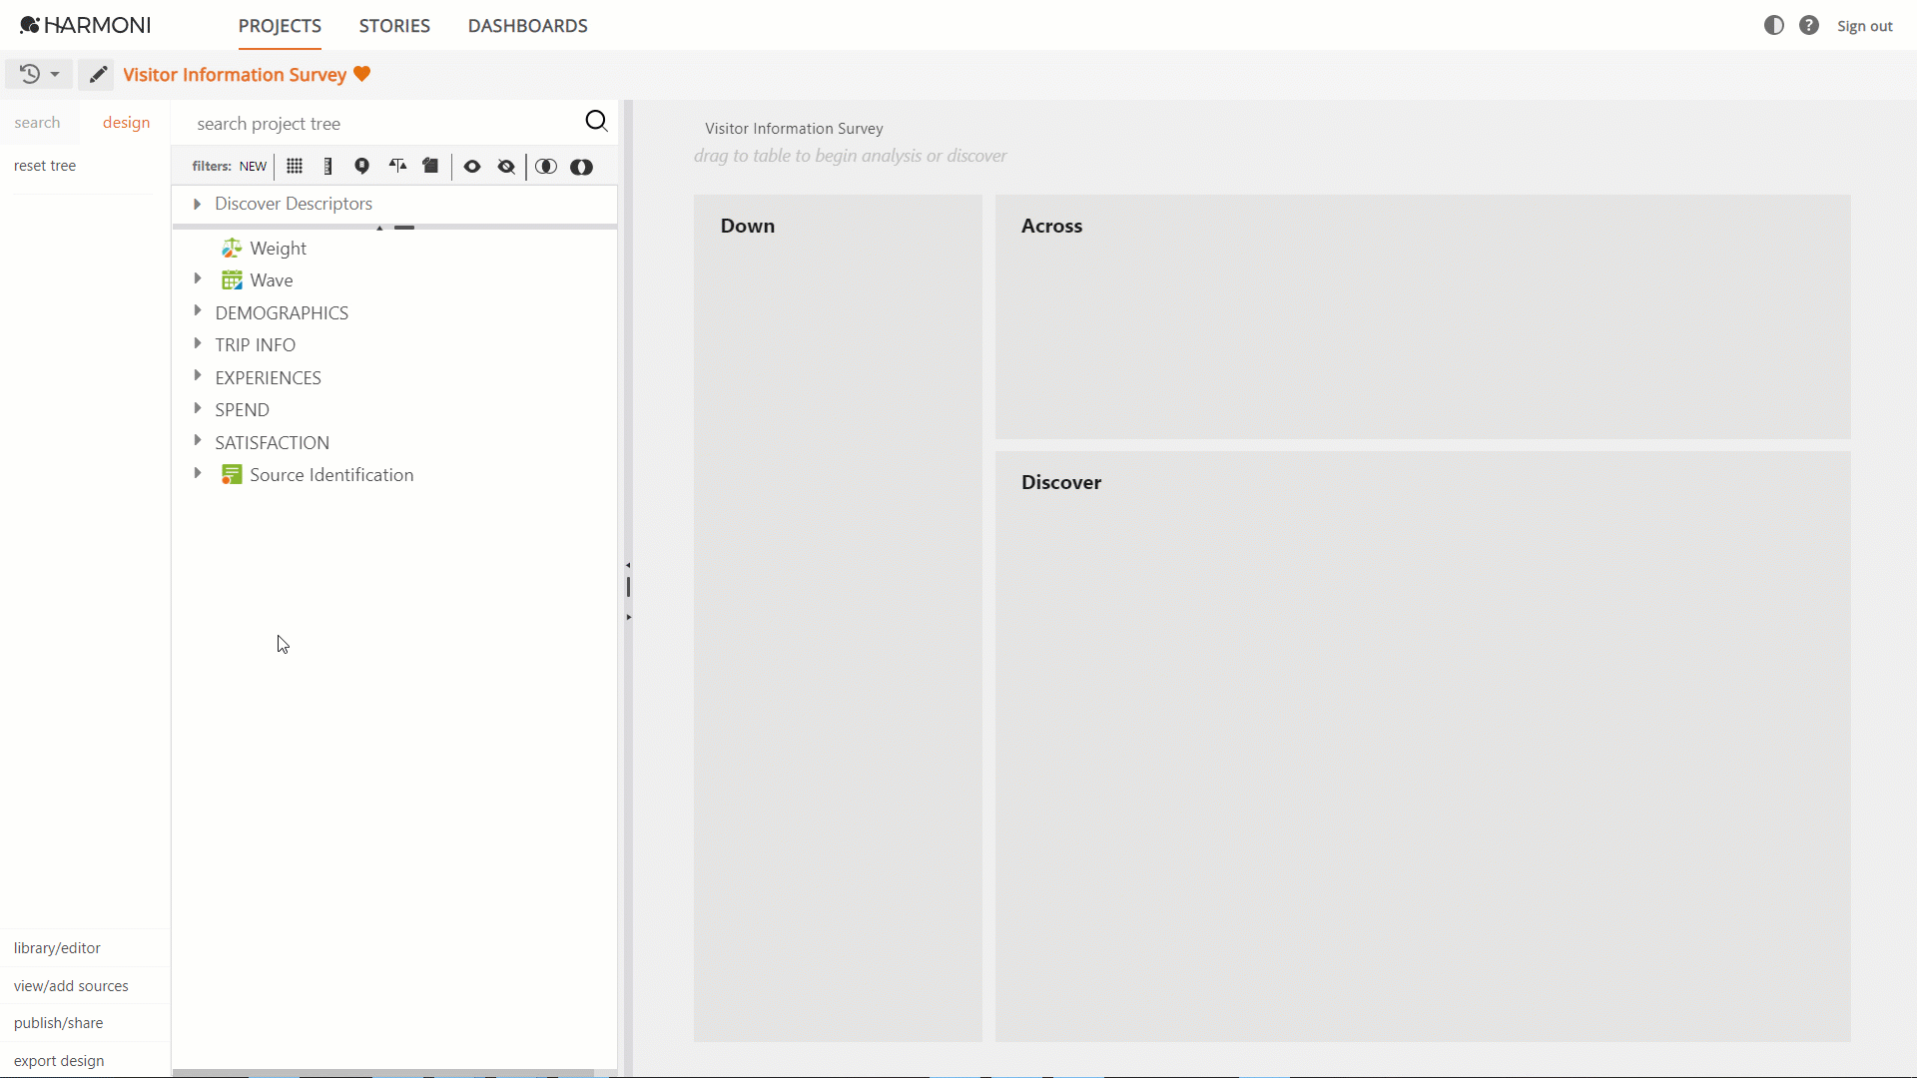
Task: Click the export design link
Action: (x=59, y=1061)
